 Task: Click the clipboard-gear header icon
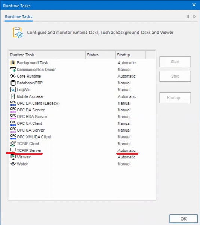[17, 33]
